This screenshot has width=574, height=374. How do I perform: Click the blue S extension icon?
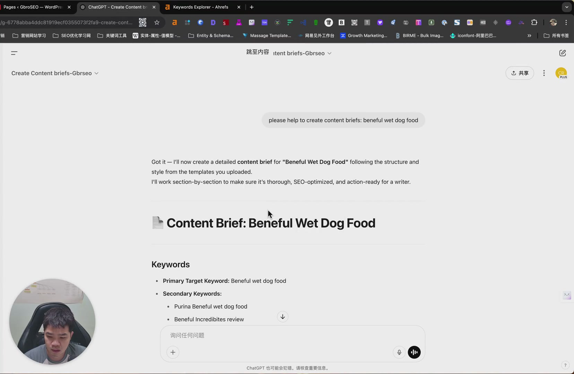tap(457, 23)
